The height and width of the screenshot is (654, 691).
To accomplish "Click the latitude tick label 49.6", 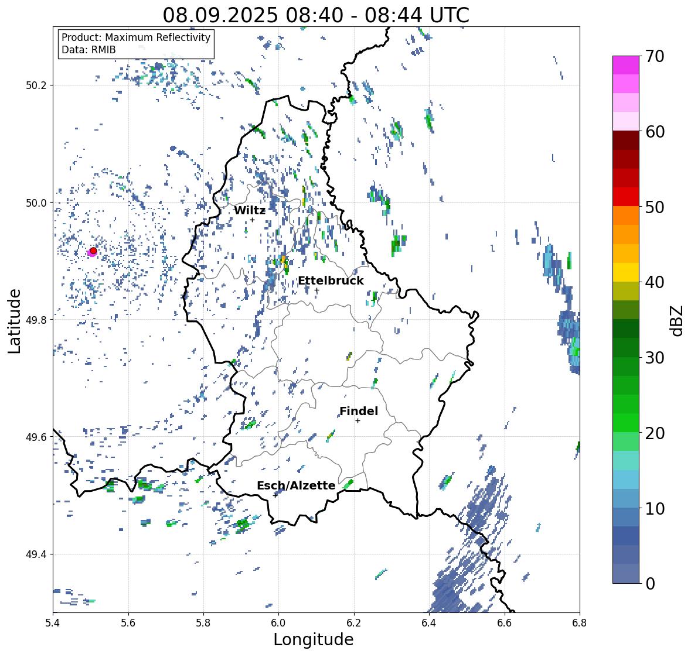I will [x=36, y=437].
